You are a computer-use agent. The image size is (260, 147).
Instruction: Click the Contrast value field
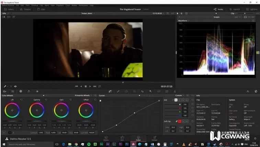coord(41,133)
